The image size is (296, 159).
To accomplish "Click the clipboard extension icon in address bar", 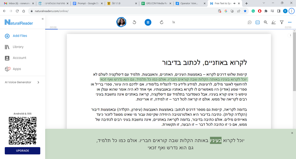I will 219,11.
